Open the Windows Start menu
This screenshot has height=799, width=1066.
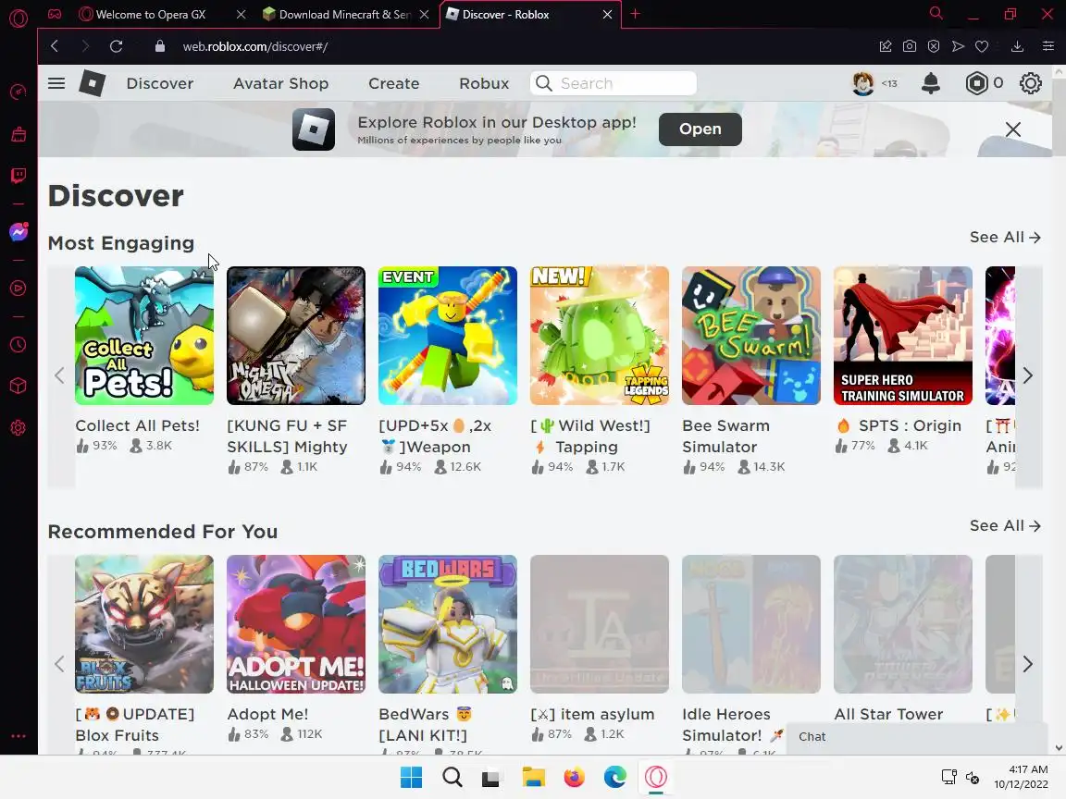(x=411, y=777)
